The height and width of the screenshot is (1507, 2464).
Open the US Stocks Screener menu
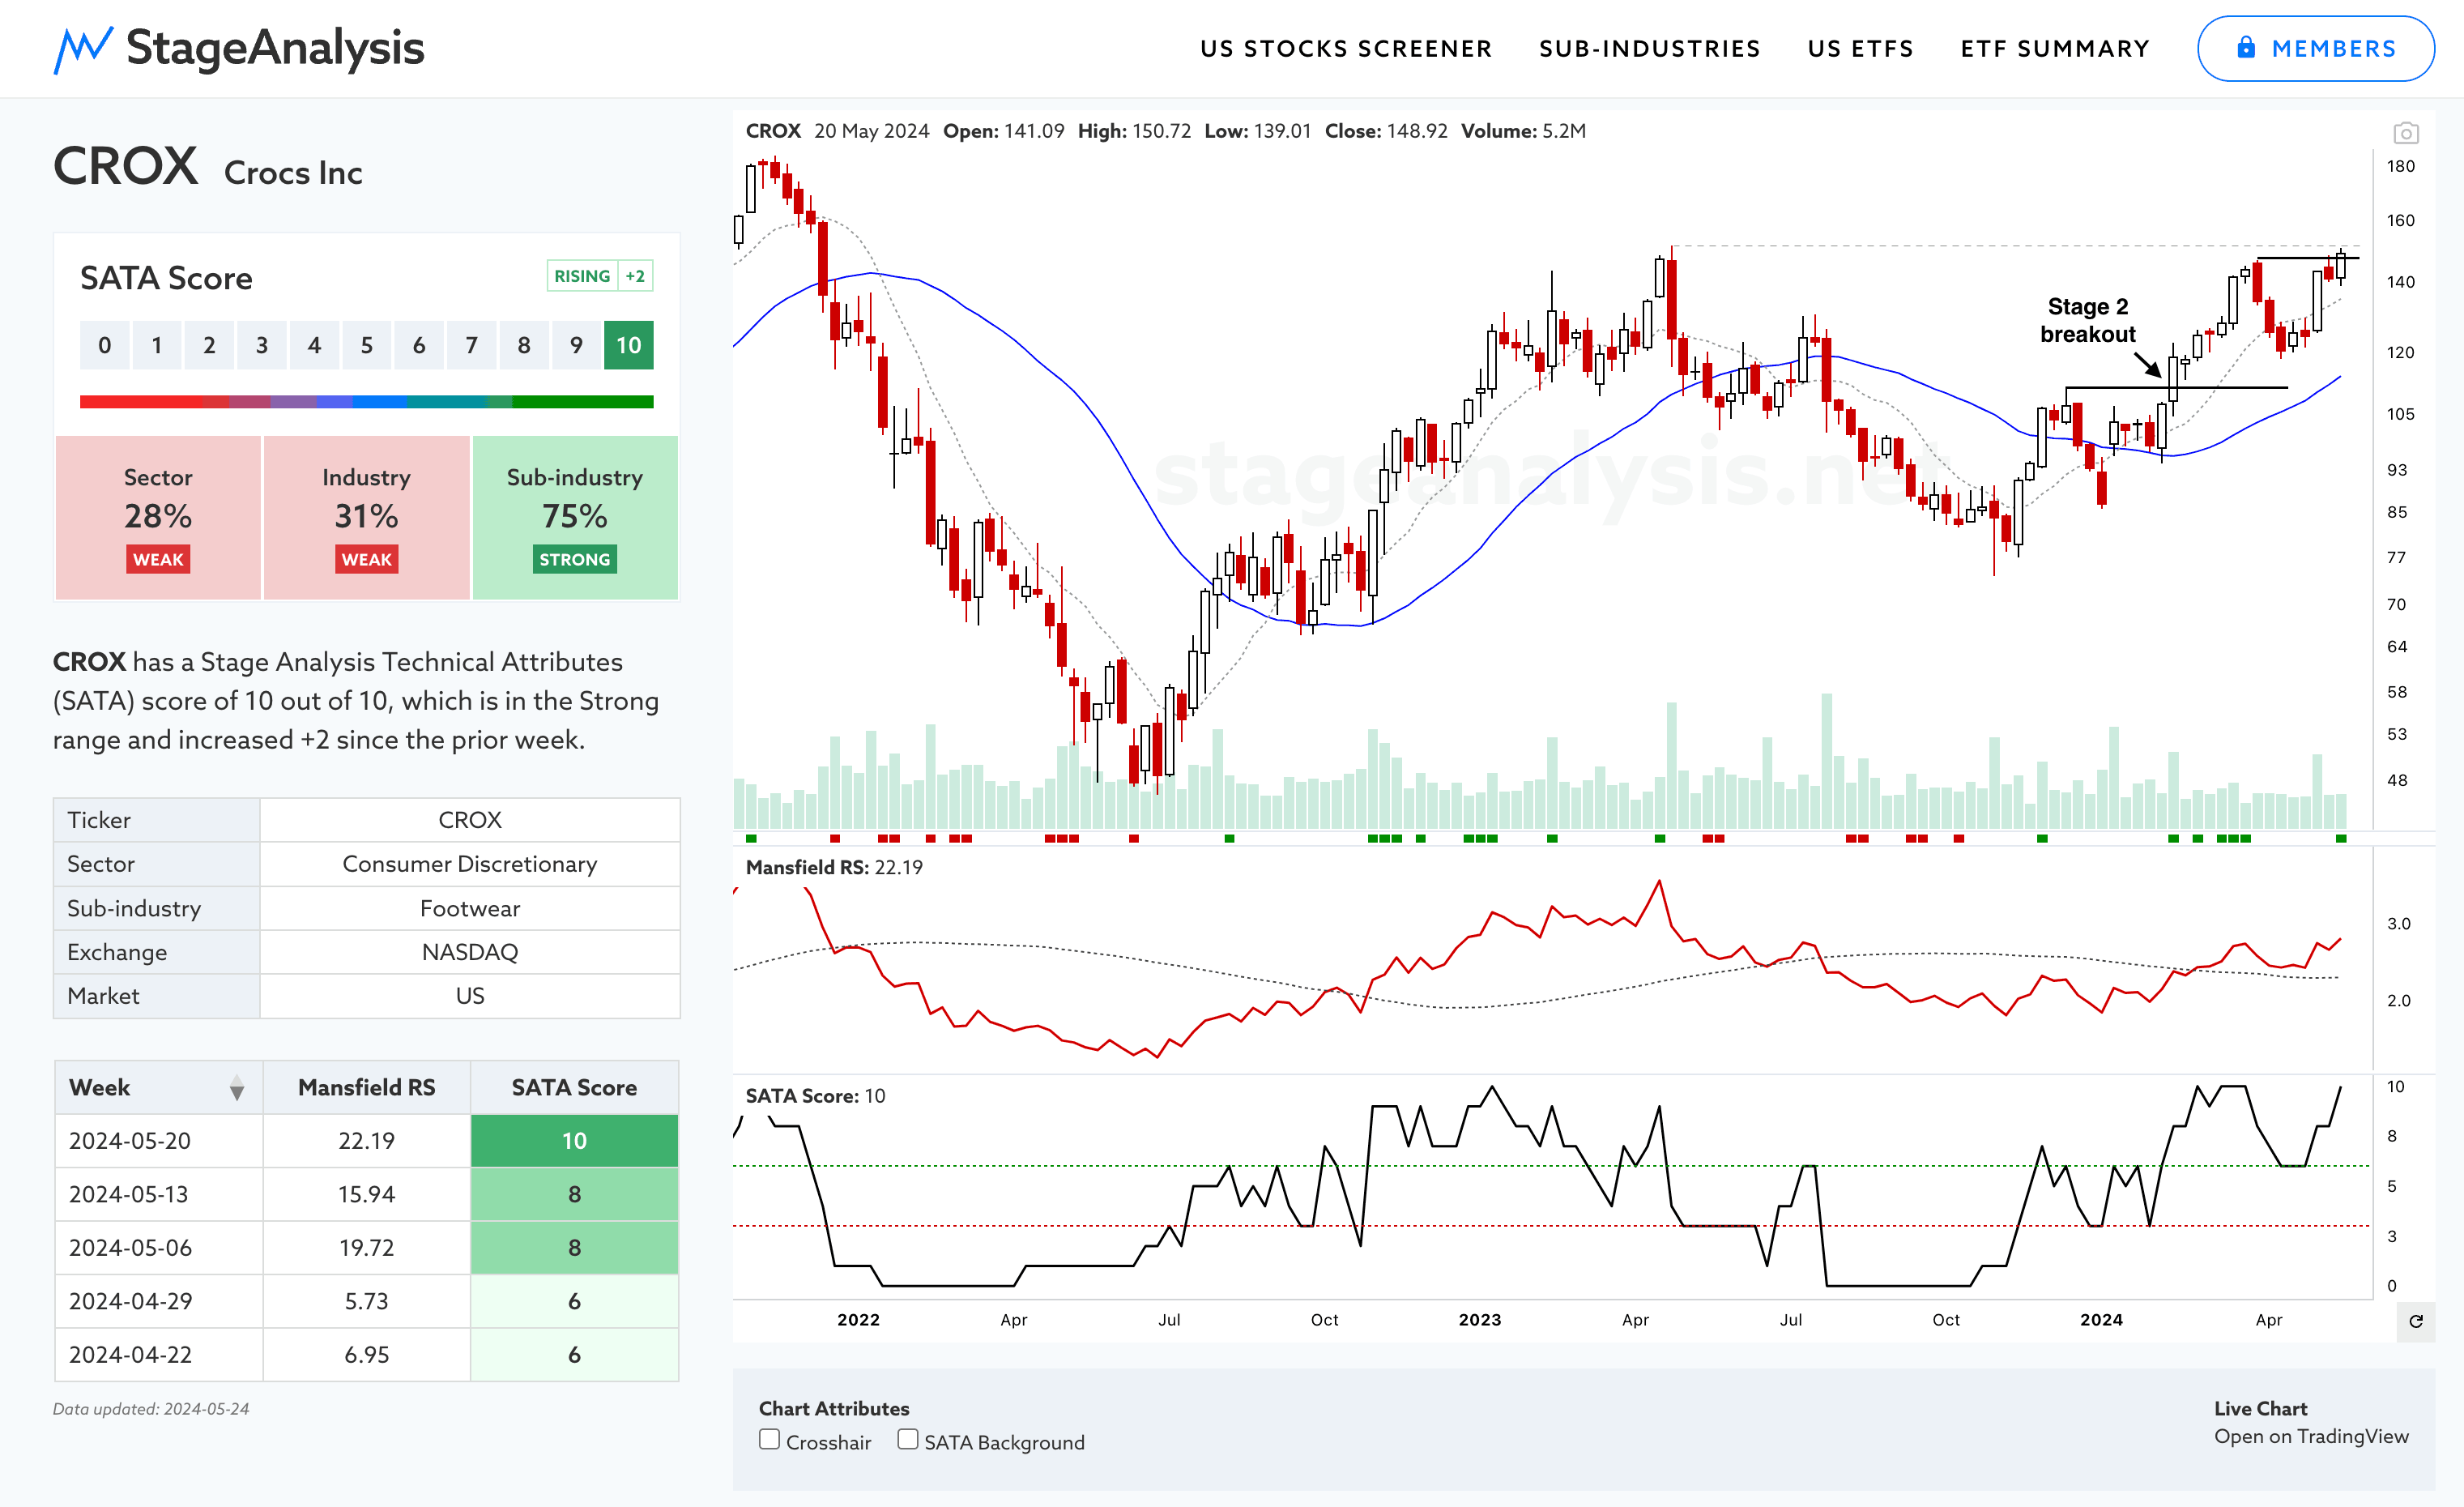tap(1346, 49)
